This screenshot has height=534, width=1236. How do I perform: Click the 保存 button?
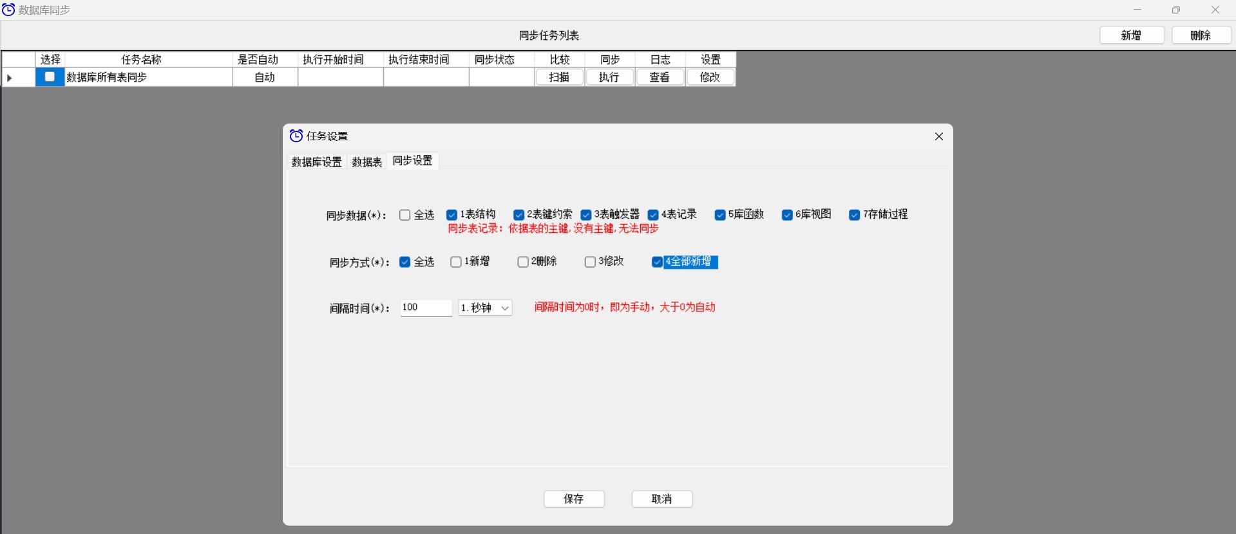click(x=574, y=499)
